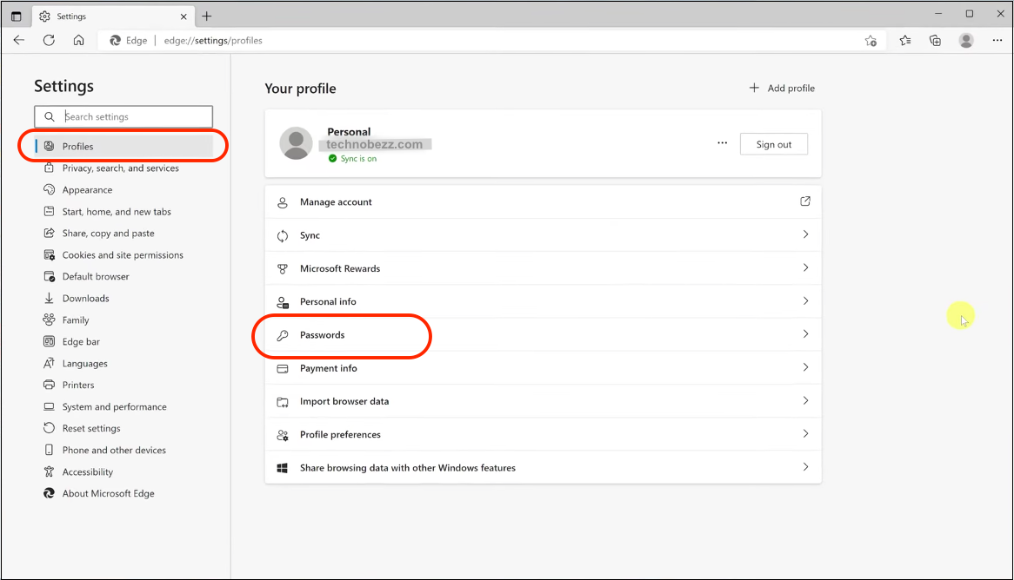Click the key icon beside Passwords
The width and height of the screenshot is (1014, 580).
(x=283, y=335)
